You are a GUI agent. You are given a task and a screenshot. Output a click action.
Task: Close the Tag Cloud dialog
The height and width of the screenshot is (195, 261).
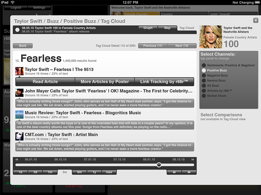(x=256, y=20)
